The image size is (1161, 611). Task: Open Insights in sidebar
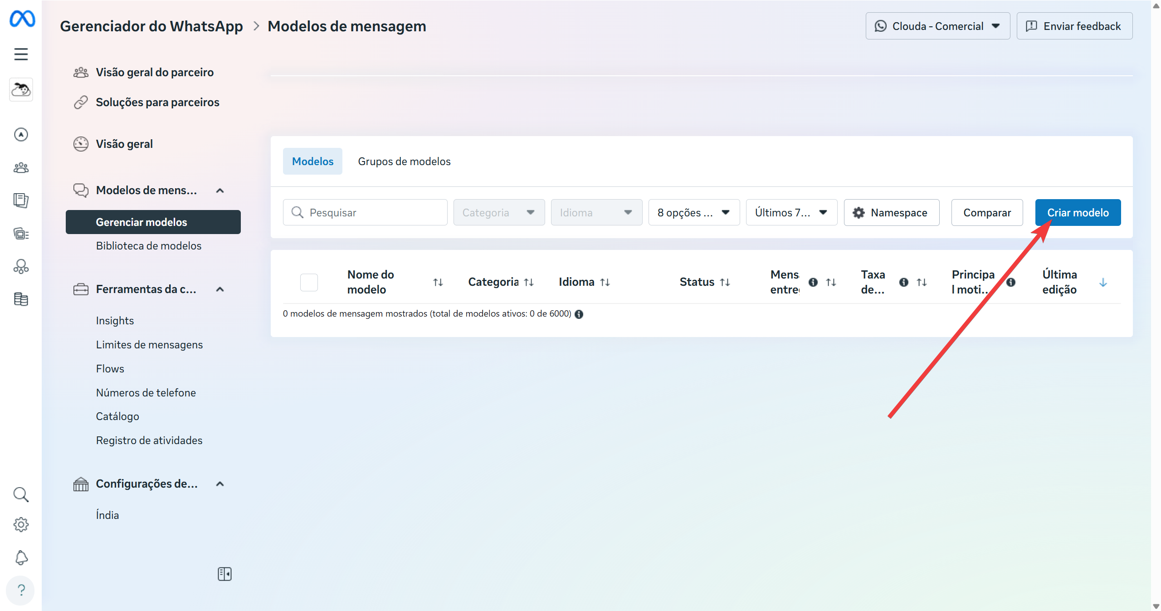coord(115,321)
